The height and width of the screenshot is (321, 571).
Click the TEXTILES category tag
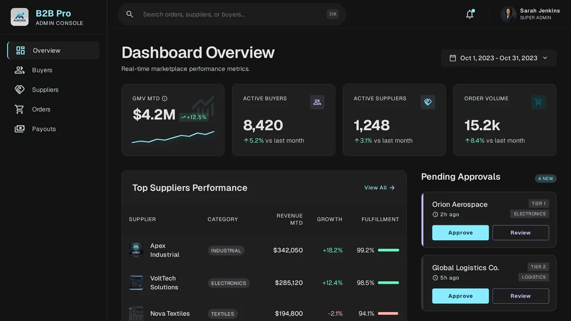223,314
